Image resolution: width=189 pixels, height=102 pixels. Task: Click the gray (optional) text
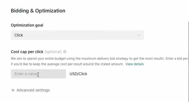53,52
